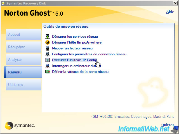The width and height of the screenshot is (179, 134).
Task: Click the Démarrer les services réseau icon
Action: [x=48, y=37]
